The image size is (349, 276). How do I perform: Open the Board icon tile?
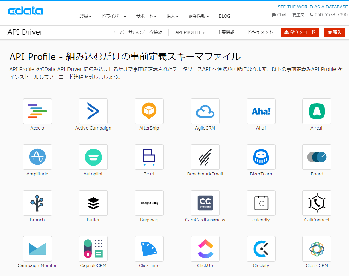tap(317, 157)
